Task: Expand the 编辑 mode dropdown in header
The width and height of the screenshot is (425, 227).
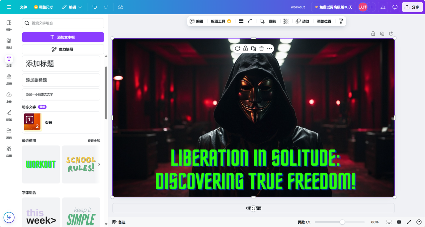Action: pyautogui.click(x=72, y=7)
